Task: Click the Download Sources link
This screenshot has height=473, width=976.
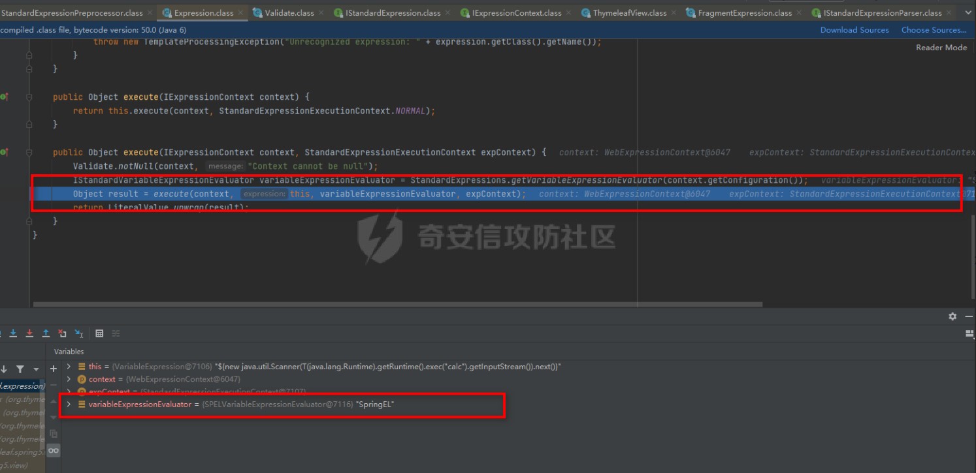Action: point(854,30)
